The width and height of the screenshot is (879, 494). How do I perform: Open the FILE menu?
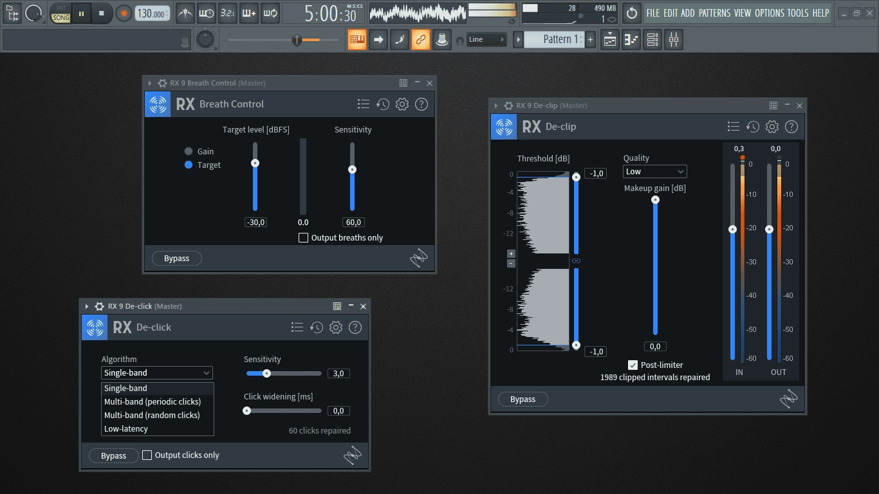pyautogui.click(x=653, y=13)
